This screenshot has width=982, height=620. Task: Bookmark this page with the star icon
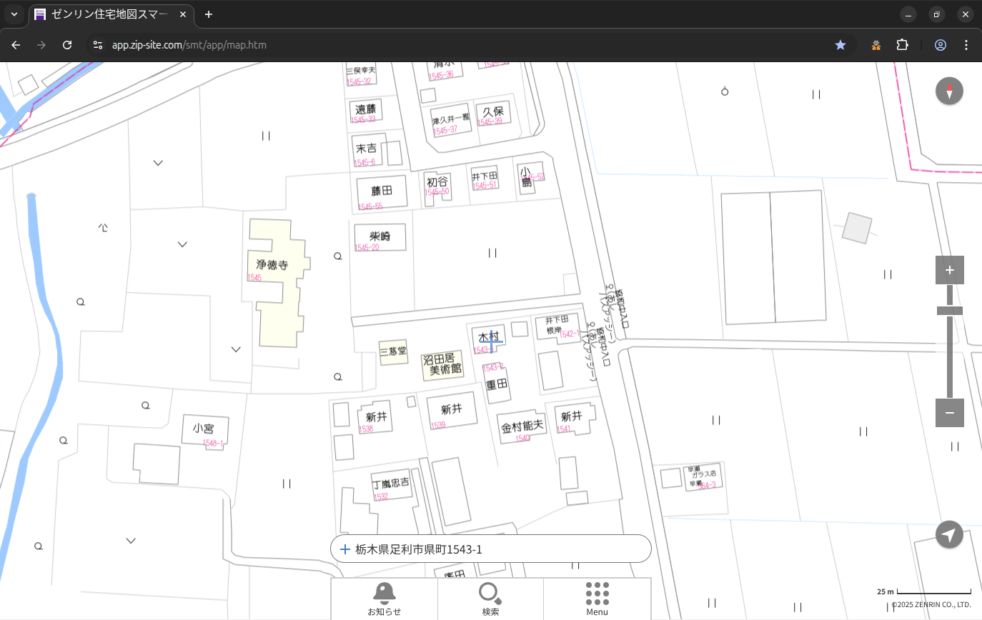point(840,45)
